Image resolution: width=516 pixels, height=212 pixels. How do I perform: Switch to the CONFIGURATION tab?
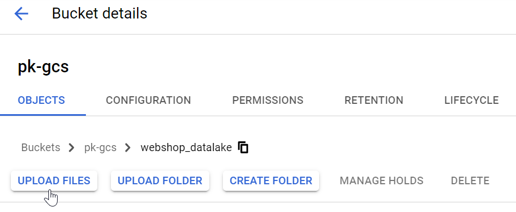[148, 100]
